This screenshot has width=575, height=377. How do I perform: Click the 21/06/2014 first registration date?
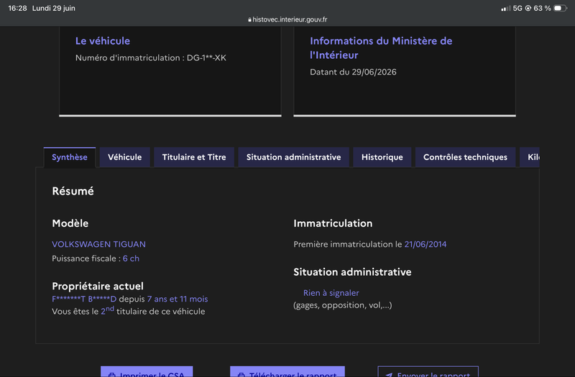[425, 244]
